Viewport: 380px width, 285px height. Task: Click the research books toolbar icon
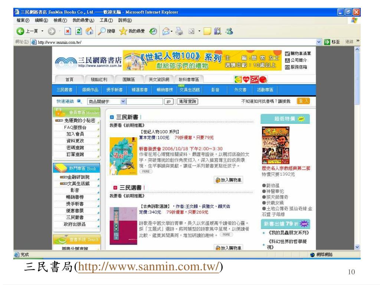tap(217, 31)
